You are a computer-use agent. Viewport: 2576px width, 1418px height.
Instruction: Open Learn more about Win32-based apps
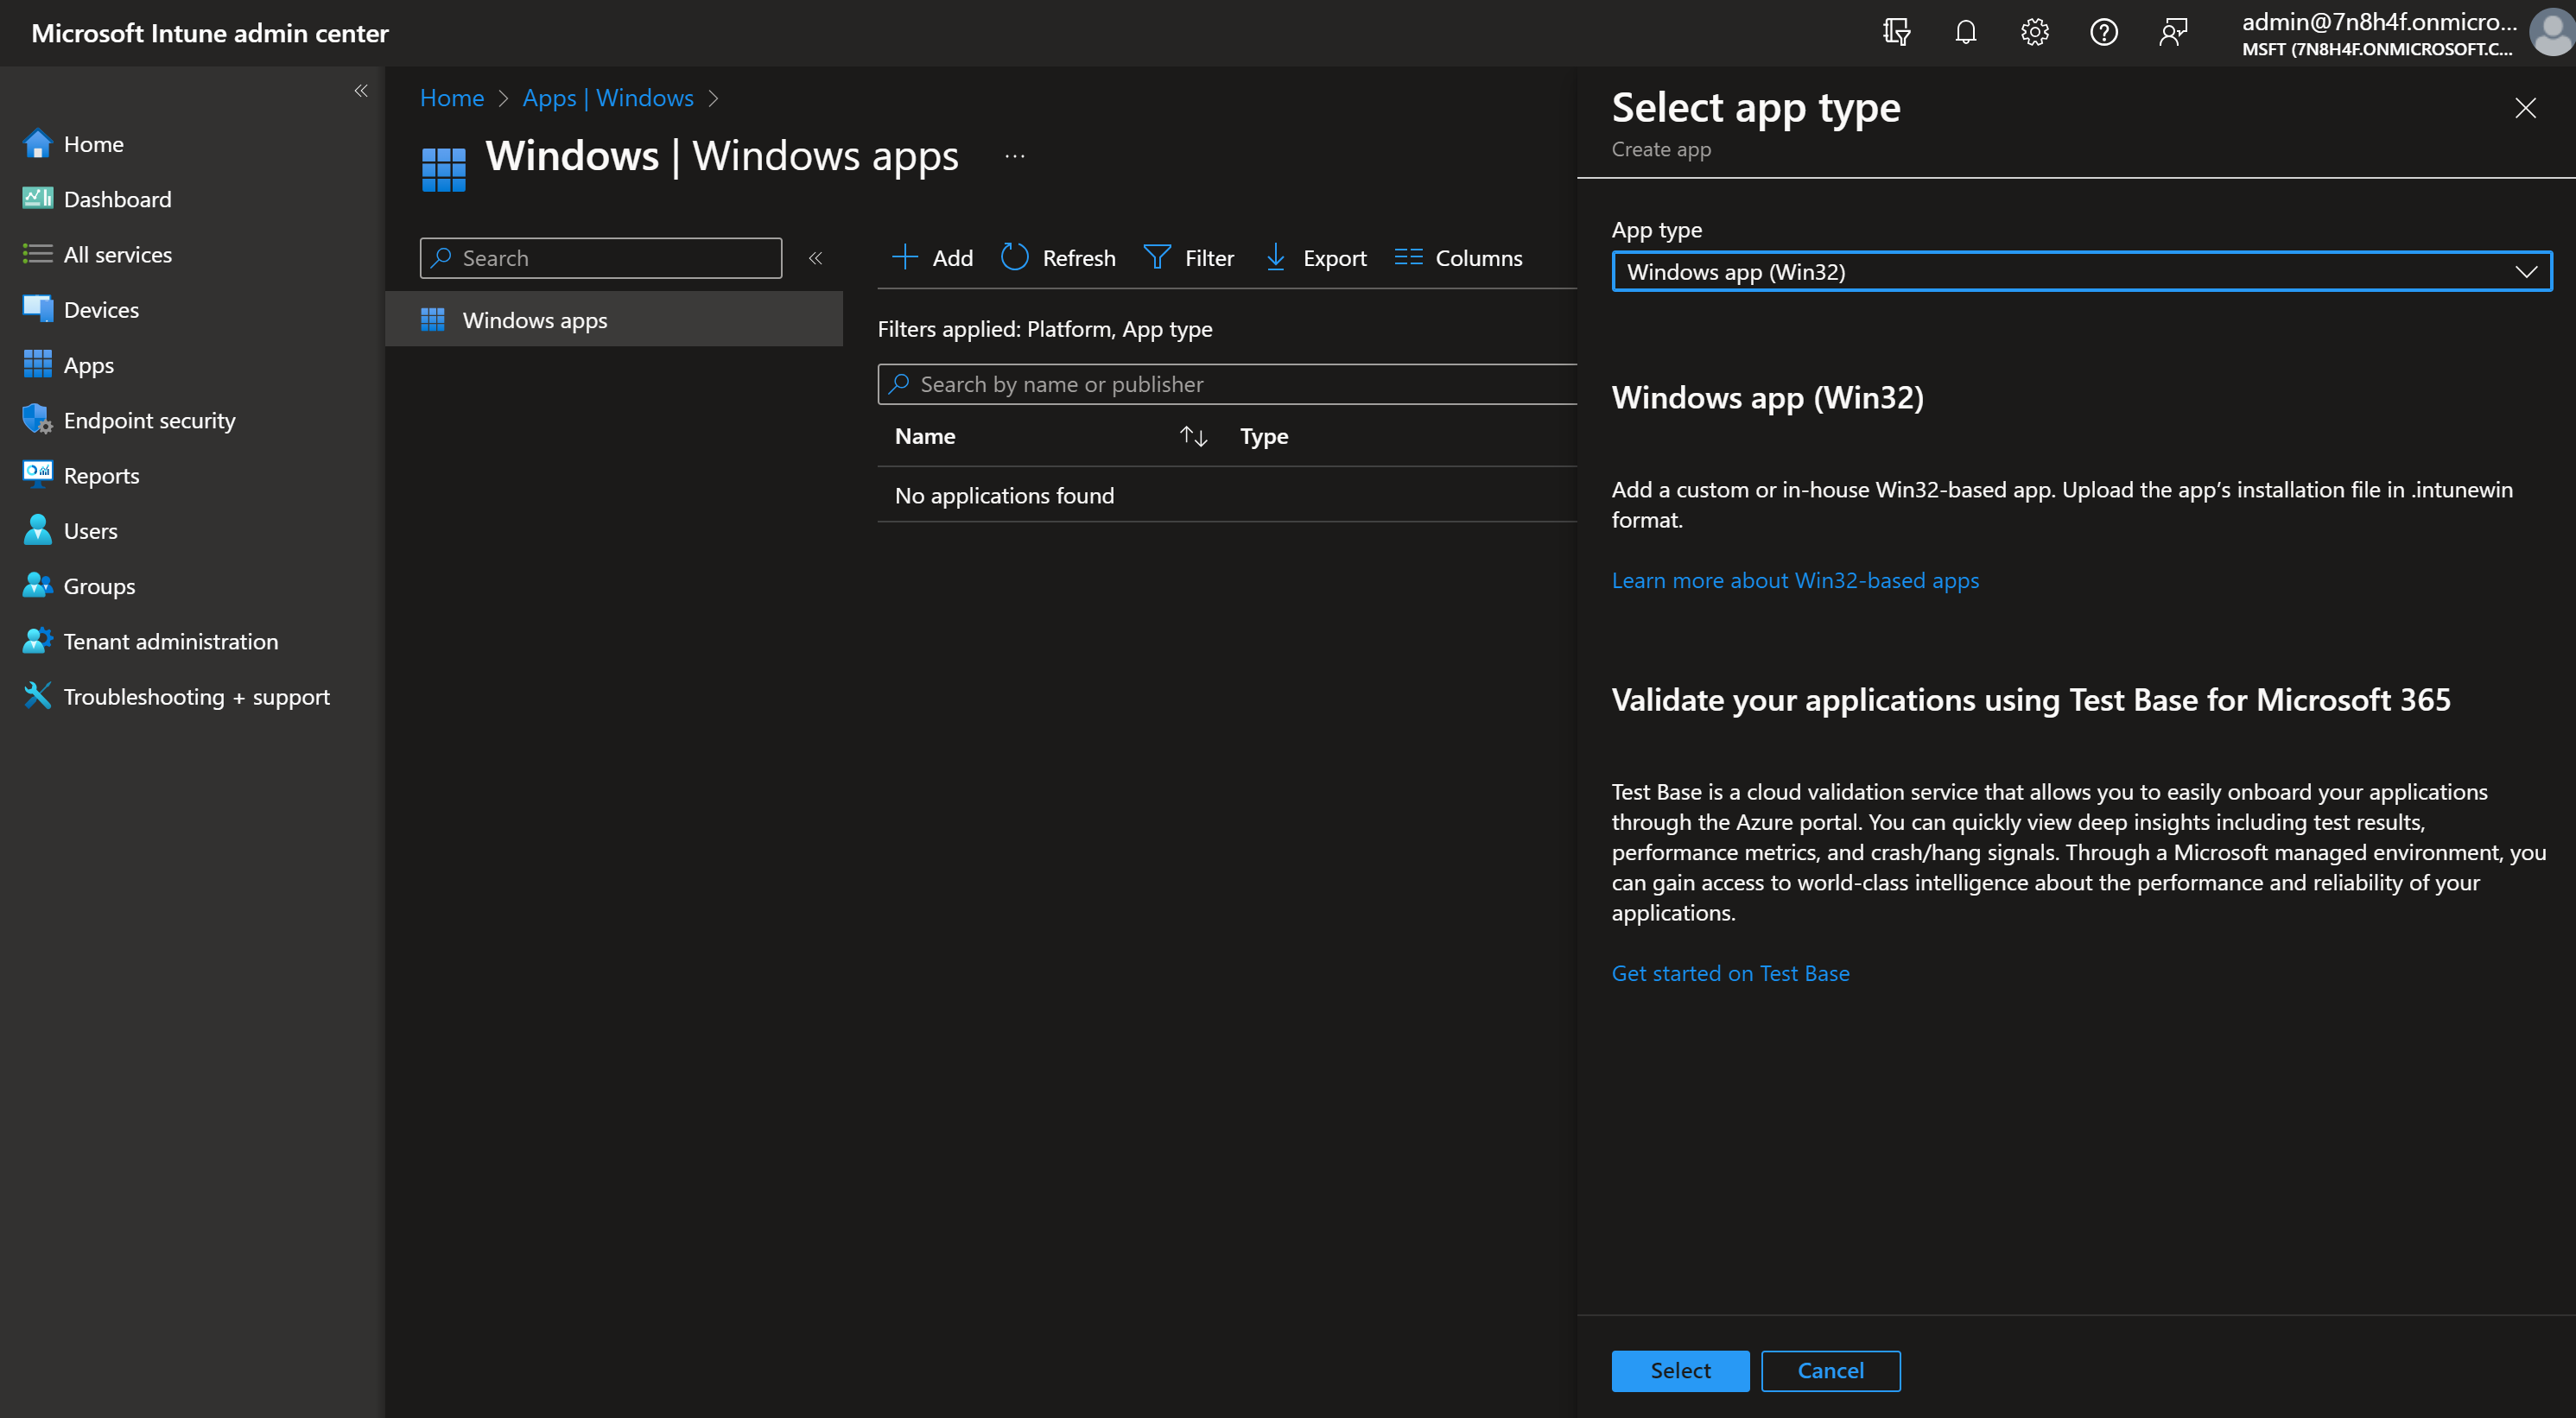pyautogui.click(x=1794, y=580)
